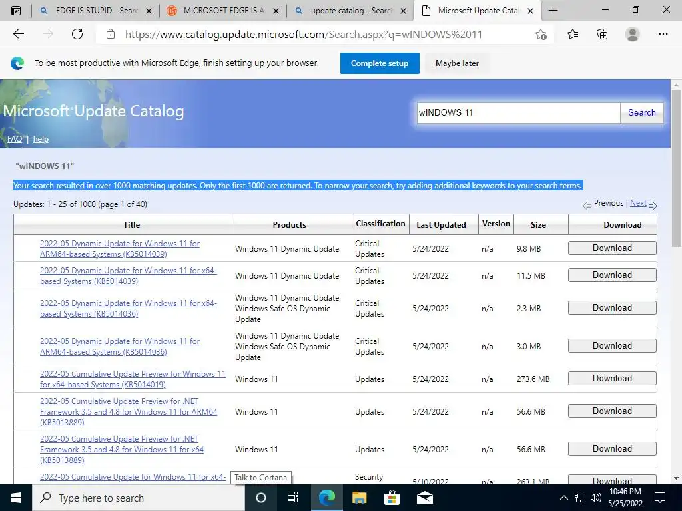Open the notification center icon
Viewport: 682px width, 511px height.
(x=660, y=498)
